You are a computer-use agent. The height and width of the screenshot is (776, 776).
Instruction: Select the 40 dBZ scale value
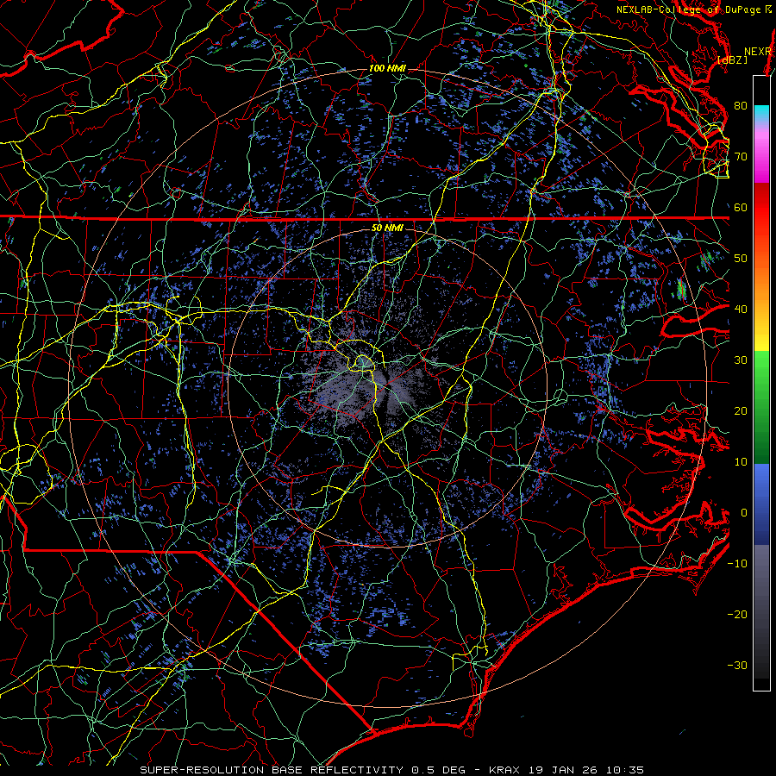click(x=741, y=309)
